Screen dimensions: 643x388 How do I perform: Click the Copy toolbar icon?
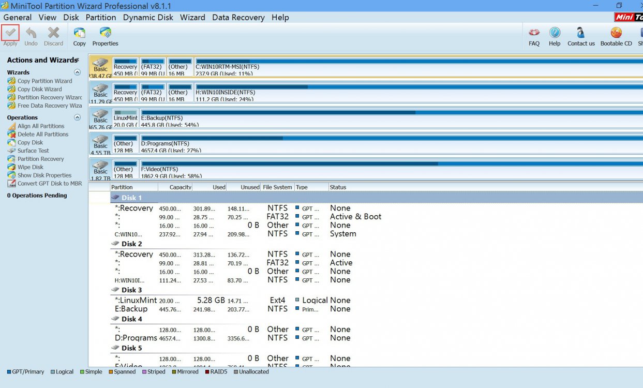pyautogui.click(x=80, y=33)
